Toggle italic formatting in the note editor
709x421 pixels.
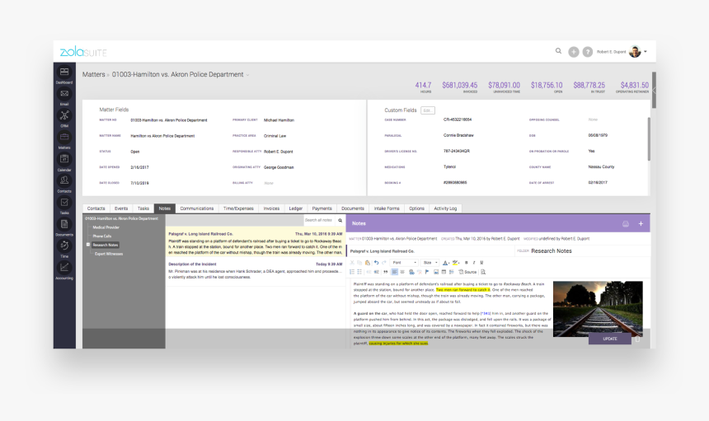point(472,262)
